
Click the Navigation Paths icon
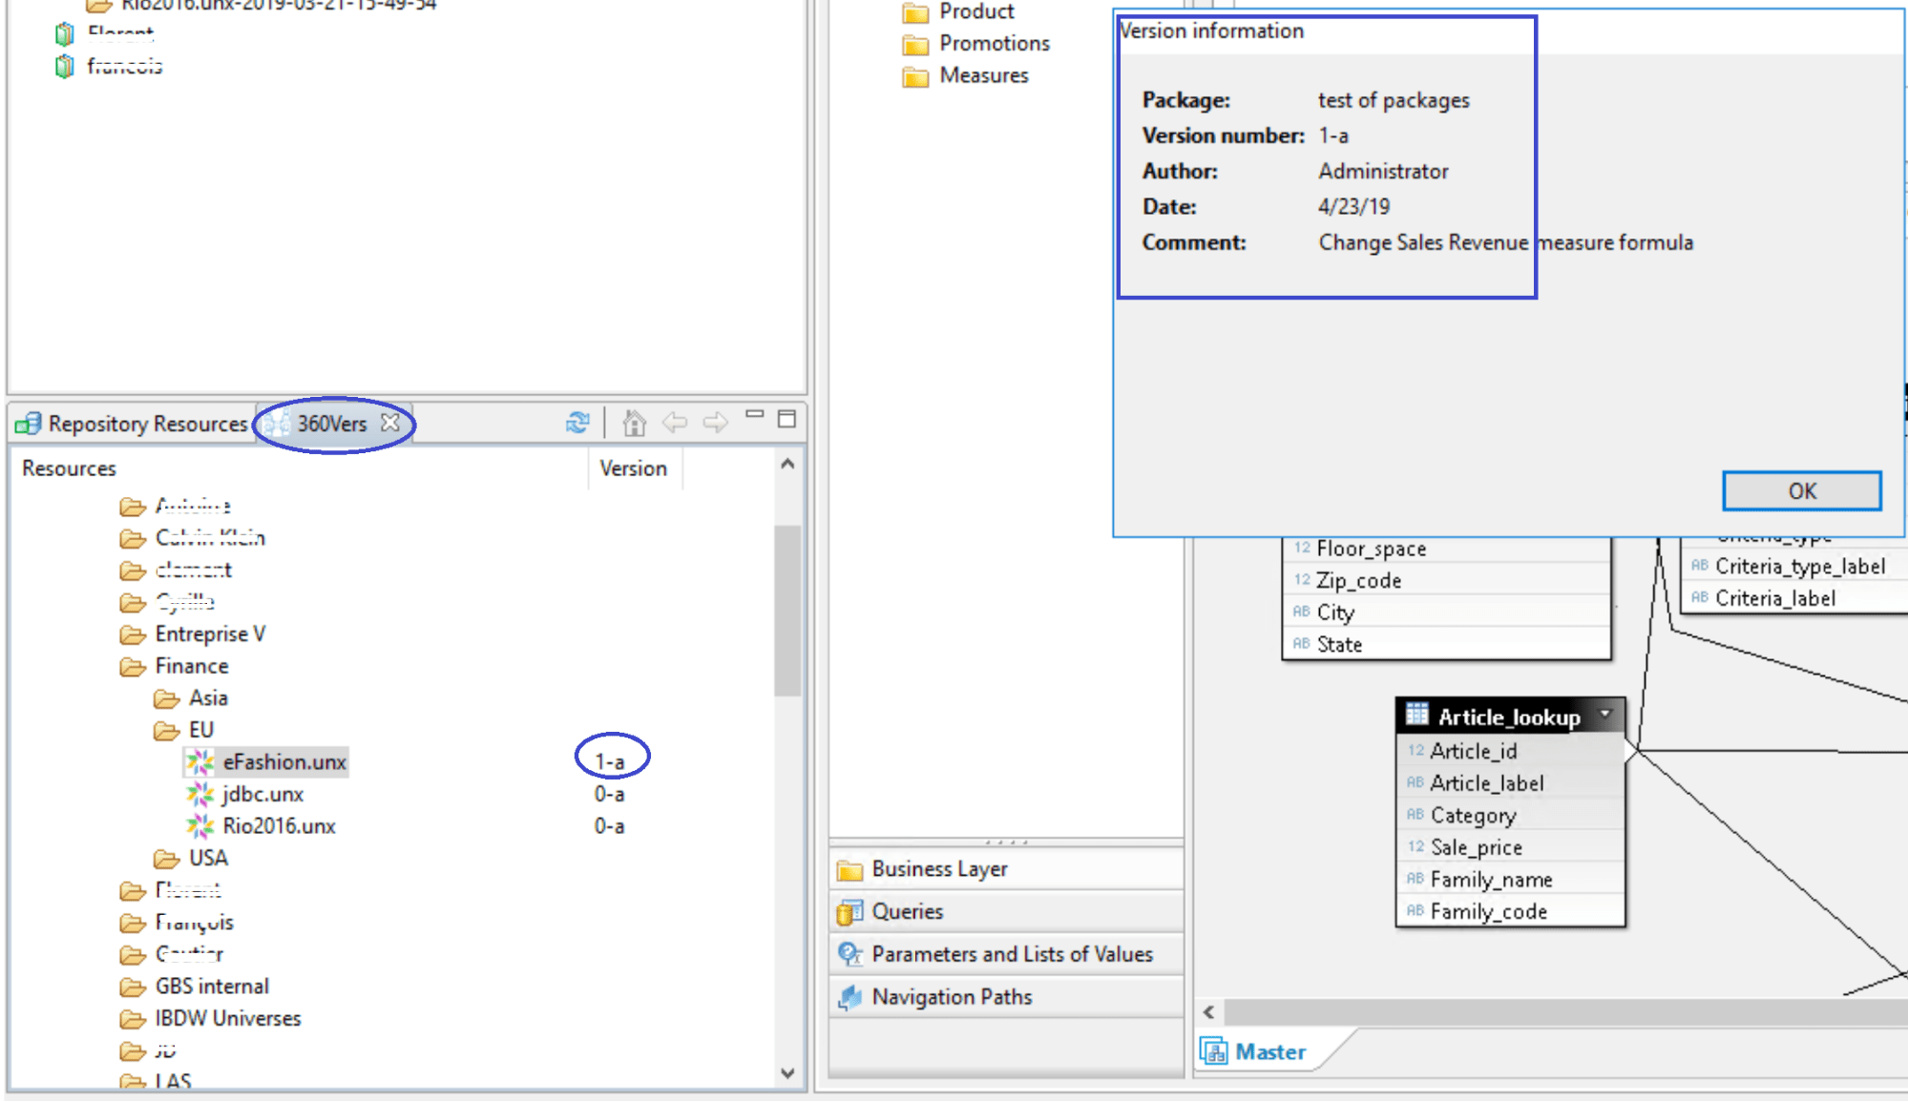[849, 997]
